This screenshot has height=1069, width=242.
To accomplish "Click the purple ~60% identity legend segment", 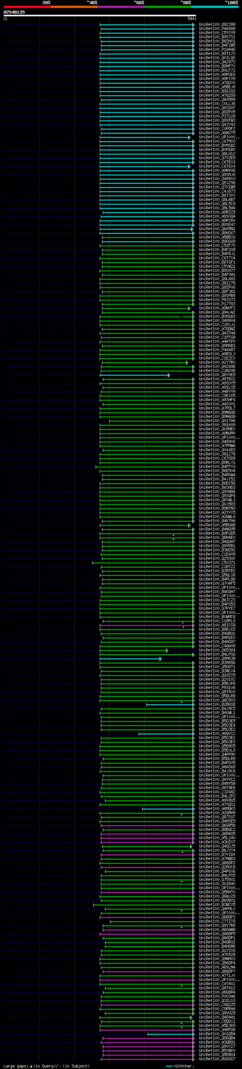I will point(121,7).
